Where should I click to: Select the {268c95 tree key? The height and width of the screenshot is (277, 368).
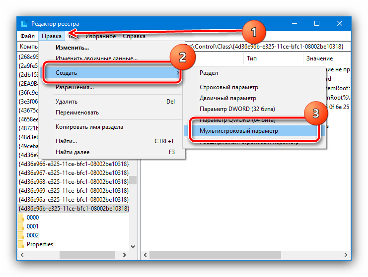pyautogui.click(x=28, y=57)
